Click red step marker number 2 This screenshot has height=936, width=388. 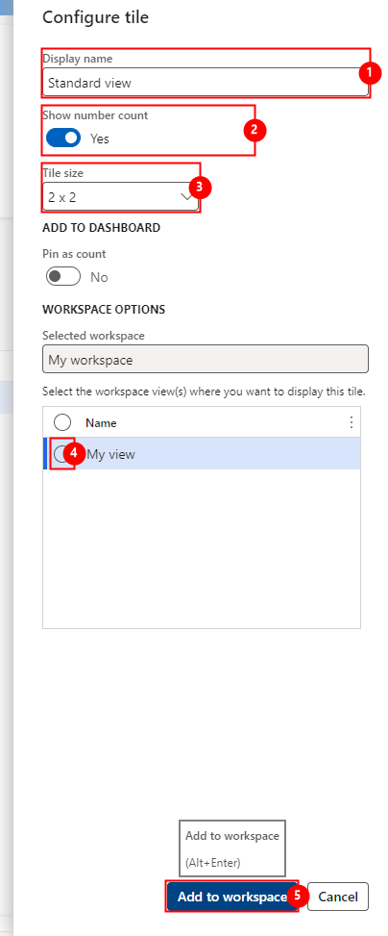click(255, 130)
